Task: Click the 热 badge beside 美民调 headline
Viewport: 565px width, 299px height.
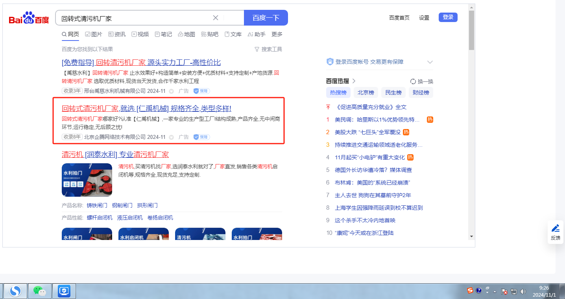Action: (430, 120)
